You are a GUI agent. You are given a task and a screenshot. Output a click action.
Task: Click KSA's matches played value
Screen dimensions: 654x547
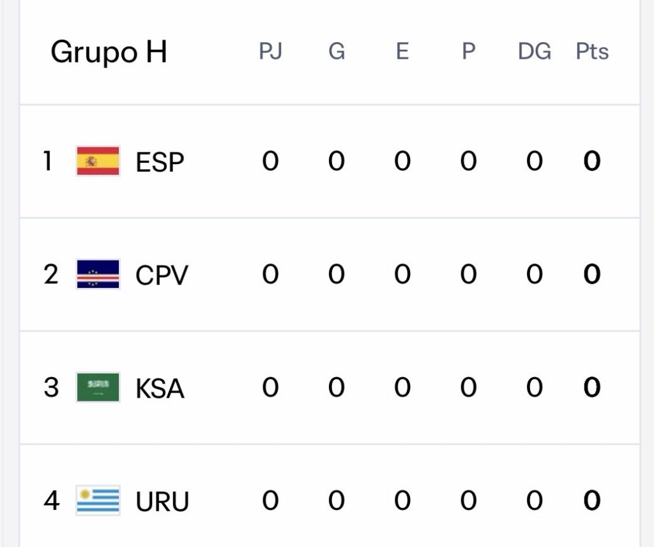point(270,387)
